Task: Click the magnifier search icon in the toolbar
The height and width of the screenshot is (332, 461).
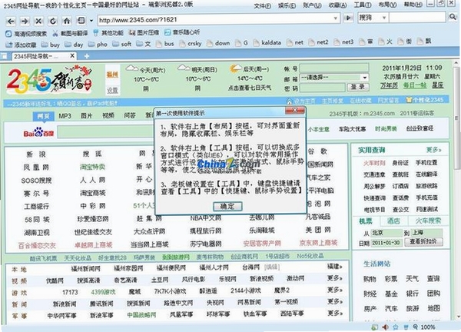Action: 453,17
